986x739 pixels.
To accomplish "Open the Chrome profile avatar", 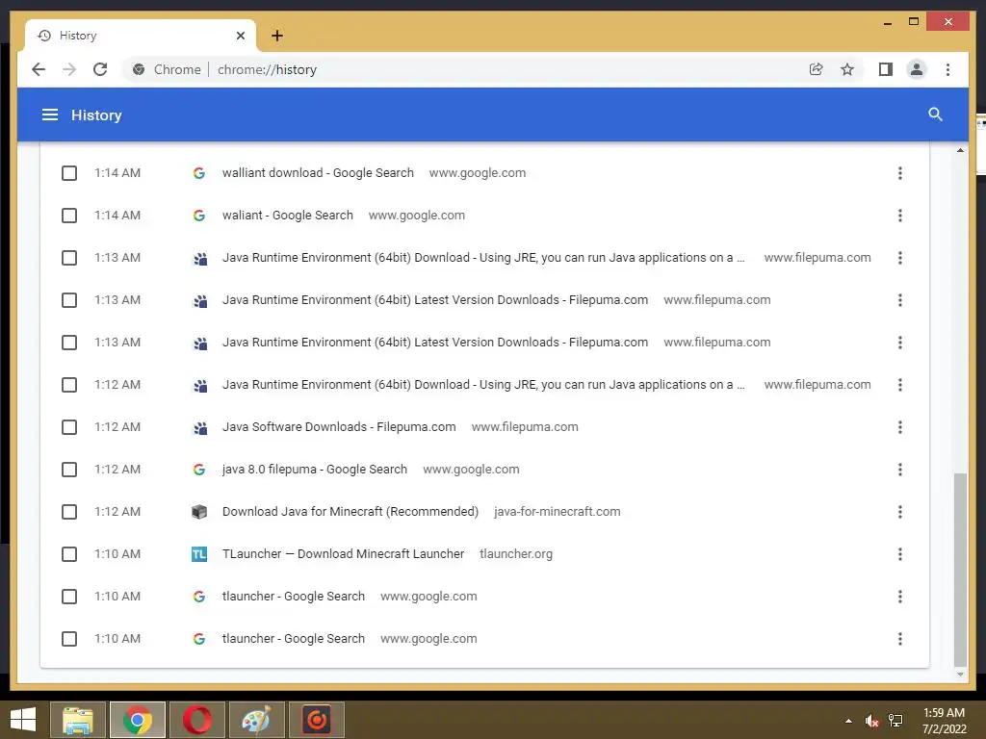I will pyautogui.click(x=917, y=69).
